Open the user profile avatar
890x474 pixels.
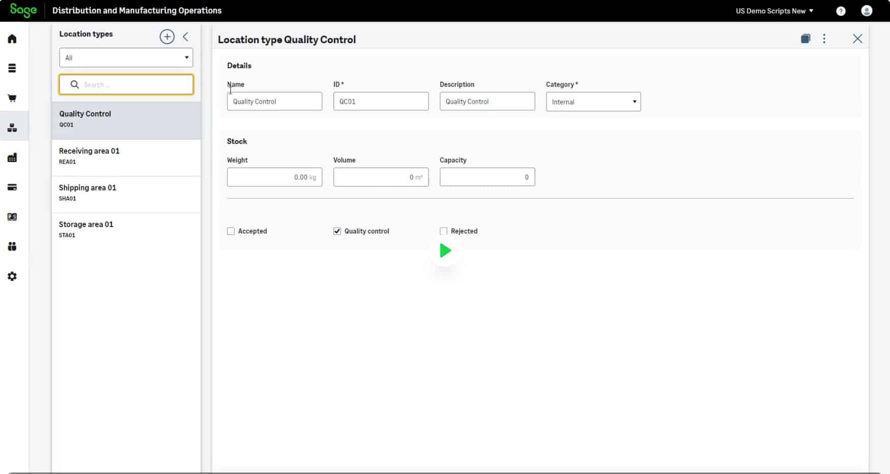click(867, 11)
